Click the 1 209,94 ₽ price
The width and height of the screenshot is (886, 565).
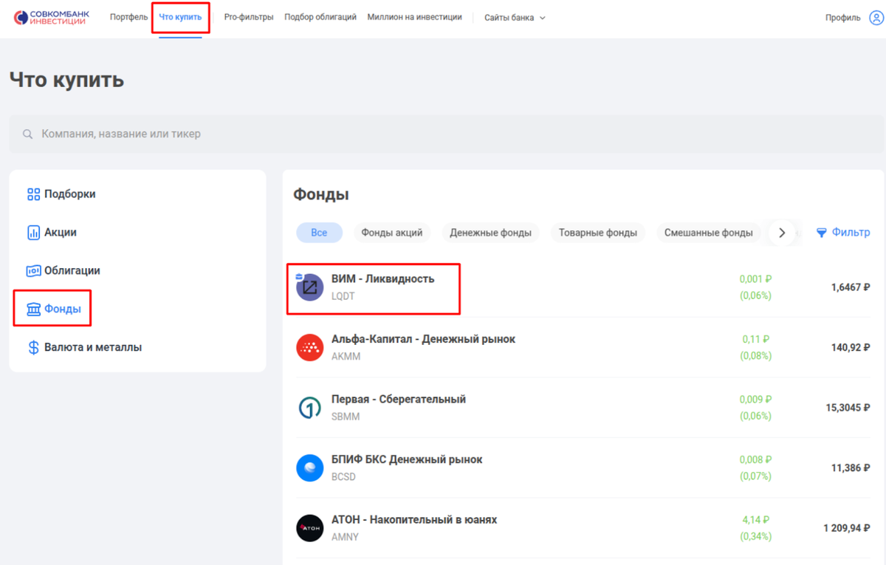848,528
